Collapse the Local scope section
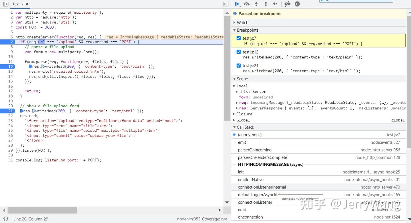This screenshot has height=223, width=411. (234, 86)
